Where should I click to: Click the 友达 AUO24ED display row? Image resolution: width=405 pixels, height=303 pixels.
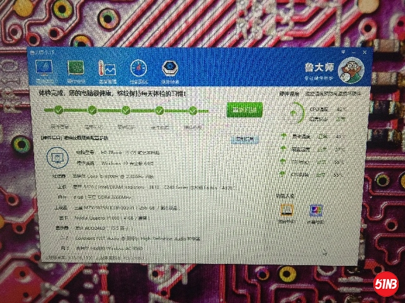(x=94, y=228)
